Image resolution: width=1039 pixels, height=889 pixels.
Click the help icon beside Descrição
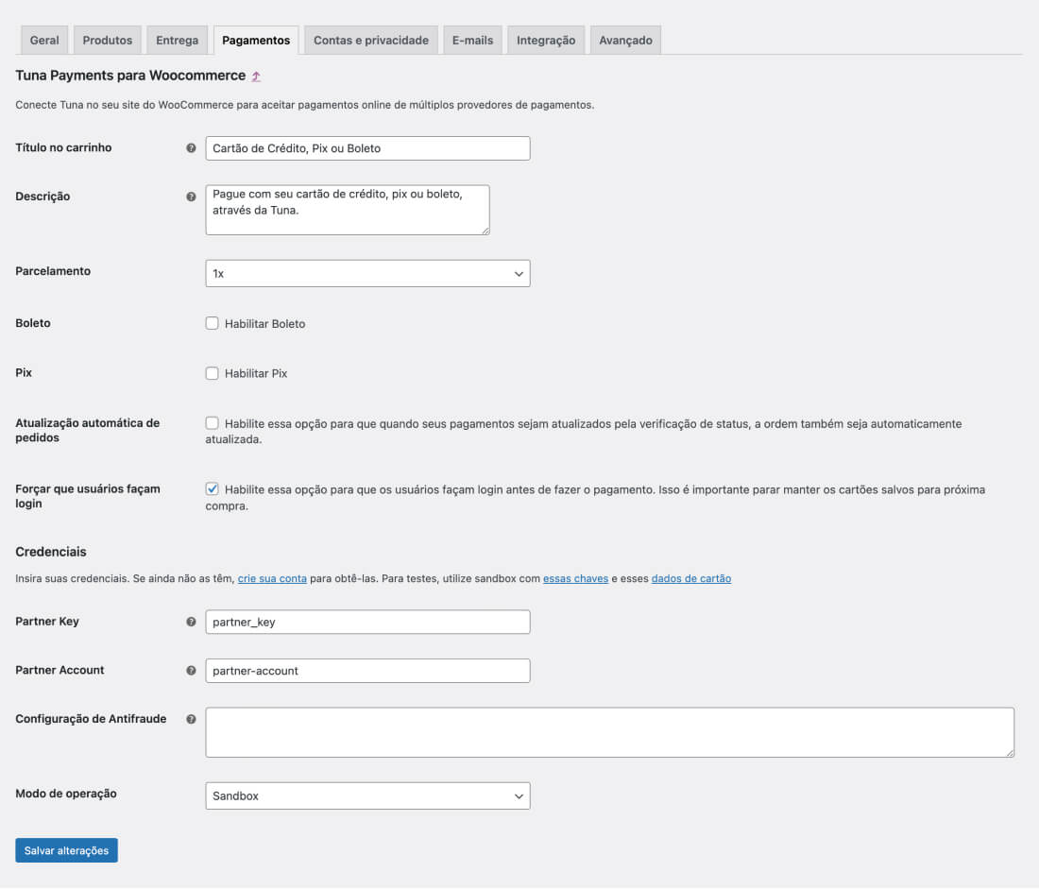click(x=191, y=197)
